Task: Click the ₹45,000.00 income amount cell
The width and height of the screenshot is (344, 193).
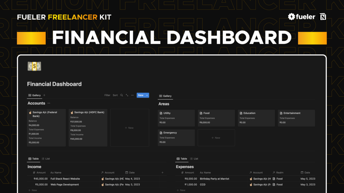Action: click(41, 179)
